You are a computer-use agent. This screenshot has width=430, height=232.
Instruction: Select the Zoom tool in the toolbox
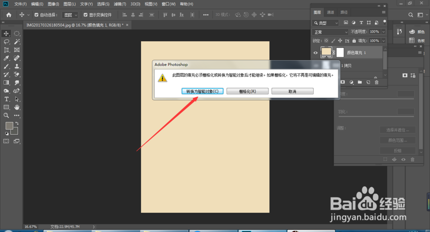click(x=6, y=116)
